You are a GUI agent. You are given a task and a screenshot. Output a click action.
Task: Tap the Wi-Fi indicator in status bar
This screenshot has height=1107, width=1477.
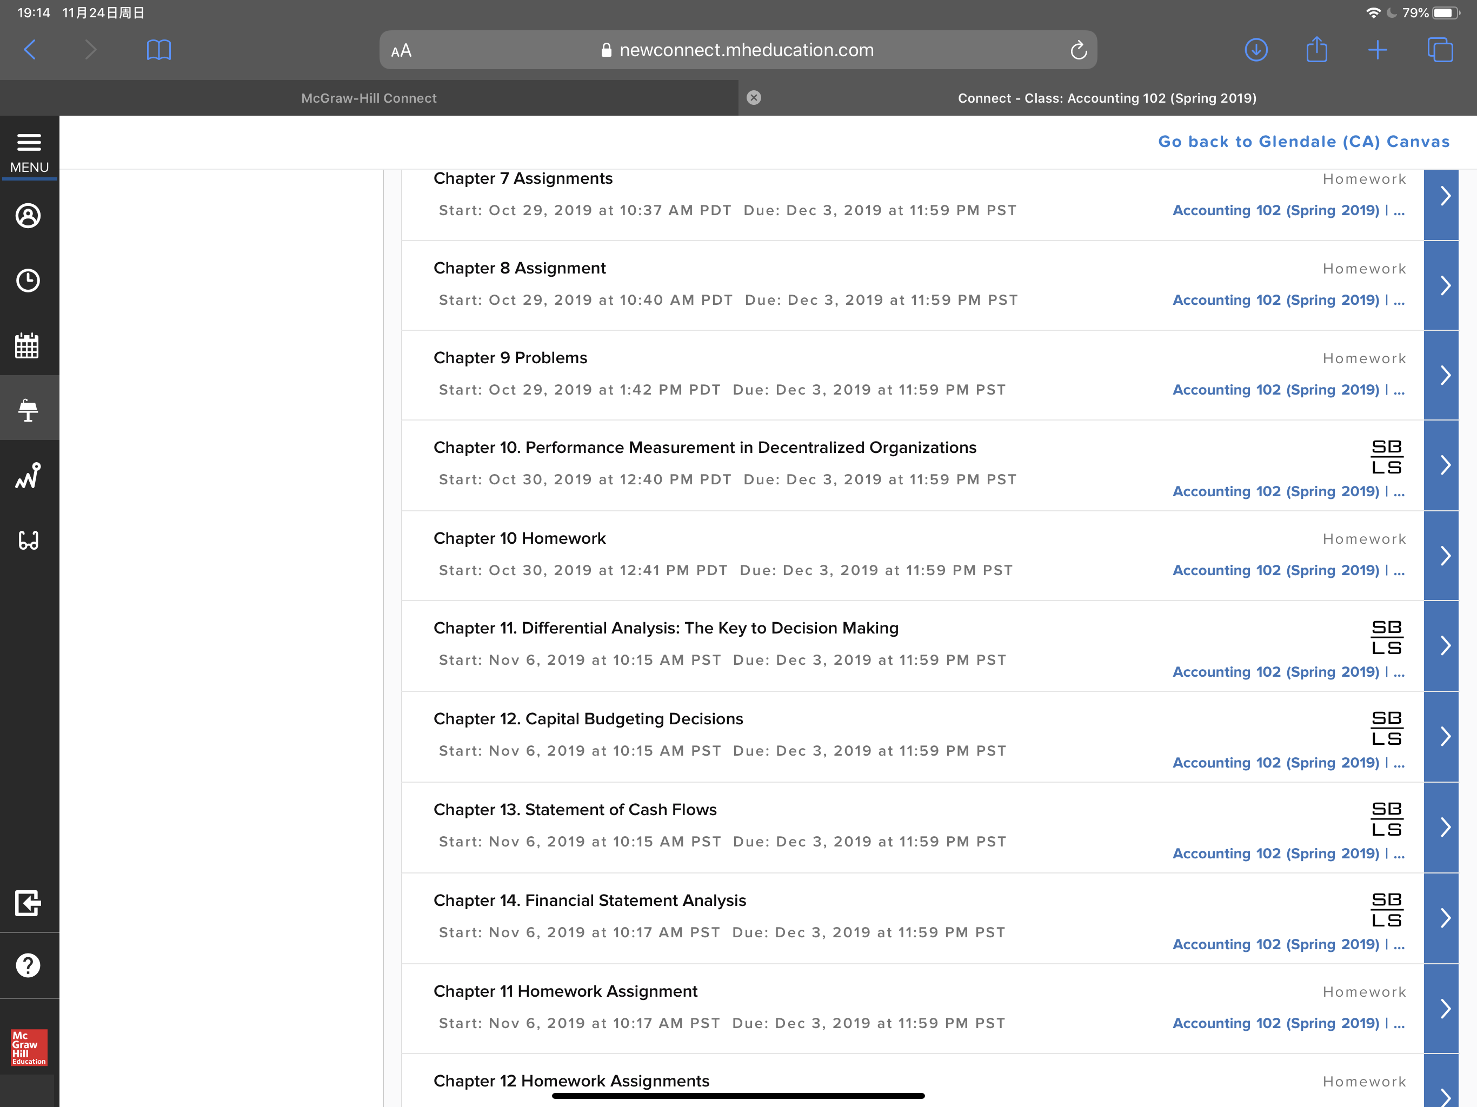[1373, 12]
